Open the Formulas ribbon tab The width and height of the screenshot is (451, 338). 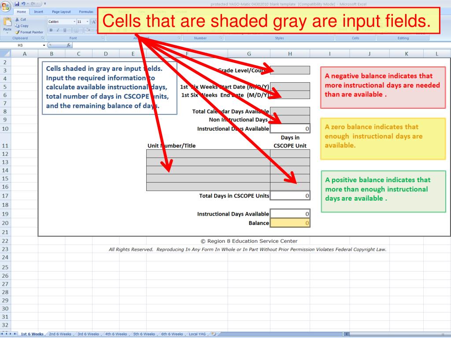(86, 12)
